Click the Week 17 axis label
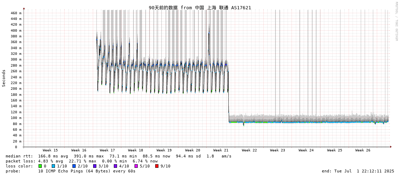This screenshot has width=400, height=176. click(107, 150)
